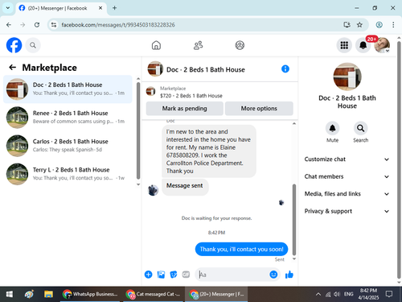This screenshot has height=302, width=402.
Task: Open the Friends icon in top navigation
Action: 198,45
